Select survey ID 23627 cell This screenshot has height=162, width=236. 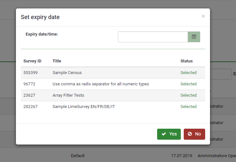click(29, 95)
